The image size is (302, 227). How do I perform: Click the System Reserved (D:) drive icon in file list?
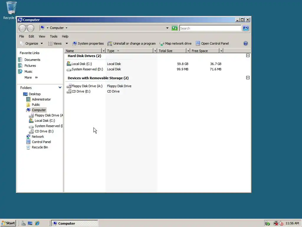tap(69, 69)
